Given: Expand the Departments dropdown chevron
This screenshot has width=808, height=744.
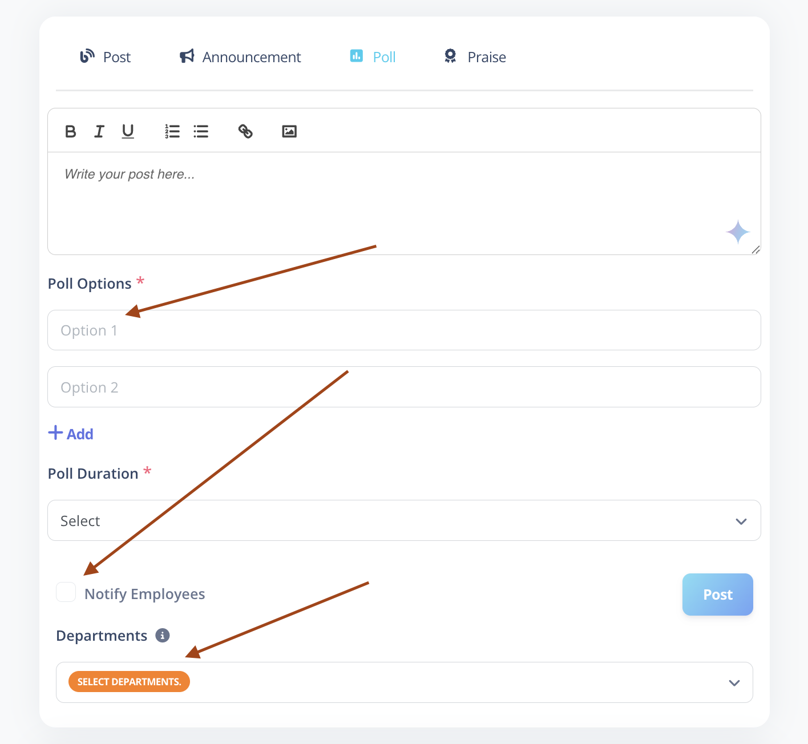Looking at the screenshot, I should pyautogui.click(x=734, y=683).
